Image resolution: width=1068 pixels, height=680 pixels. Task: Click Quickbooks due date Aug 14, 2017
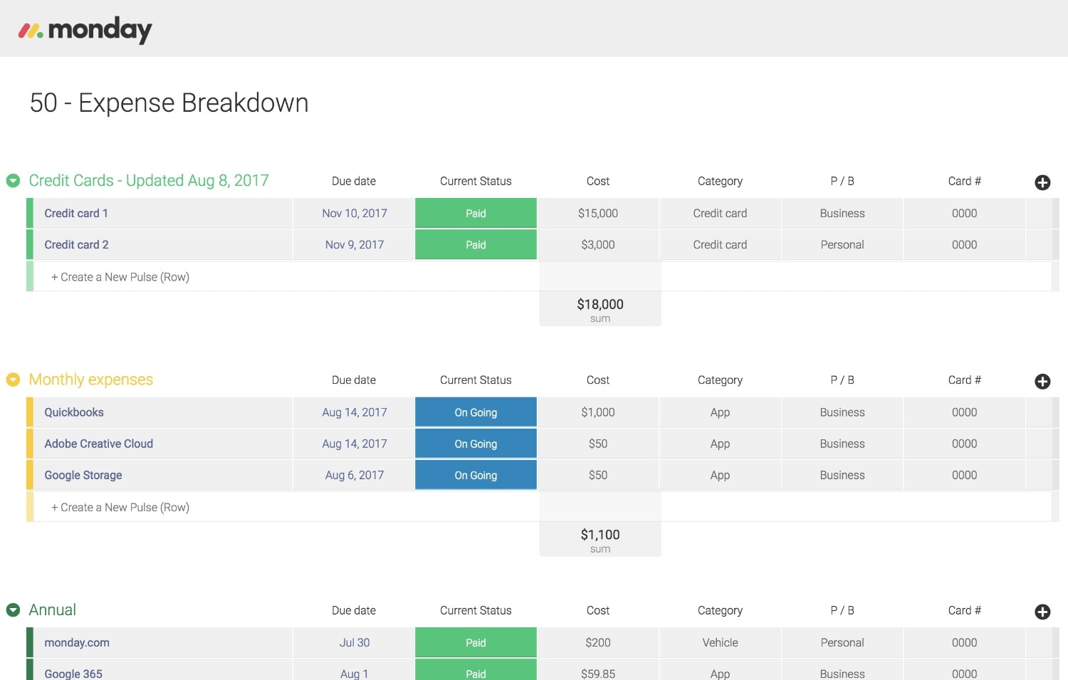coord(355,412)
